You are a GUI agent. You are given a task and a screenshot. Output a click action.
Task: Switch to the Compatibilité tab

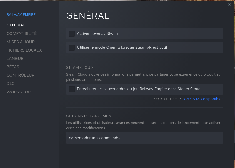click(22, 33)
